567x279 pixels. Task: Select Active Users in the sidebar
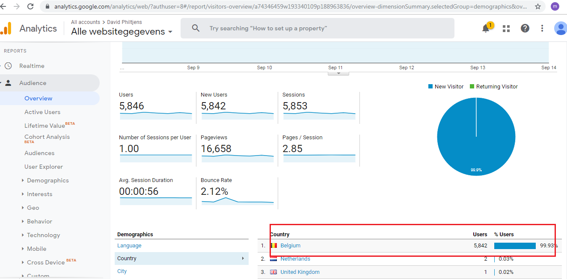(42, 112)
